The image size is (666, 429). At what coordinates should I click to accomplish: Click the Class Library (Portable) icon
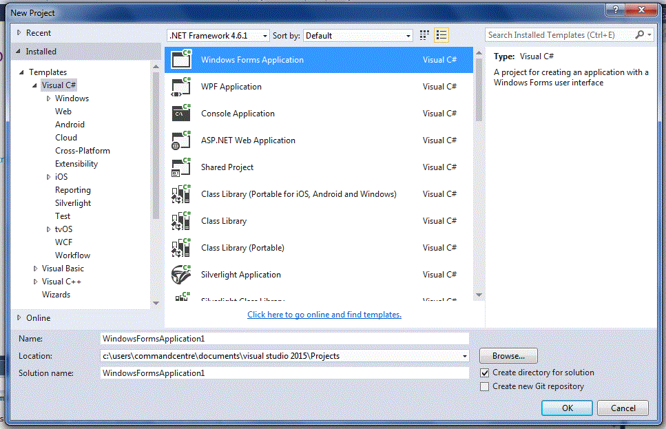[181, 248]
